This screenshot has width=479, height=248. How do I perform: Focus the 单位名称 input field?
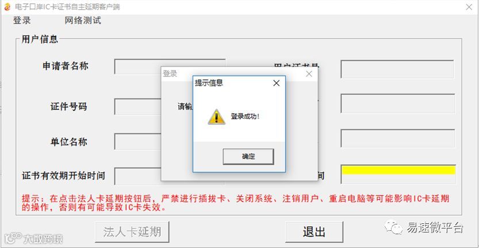[137, 142]
